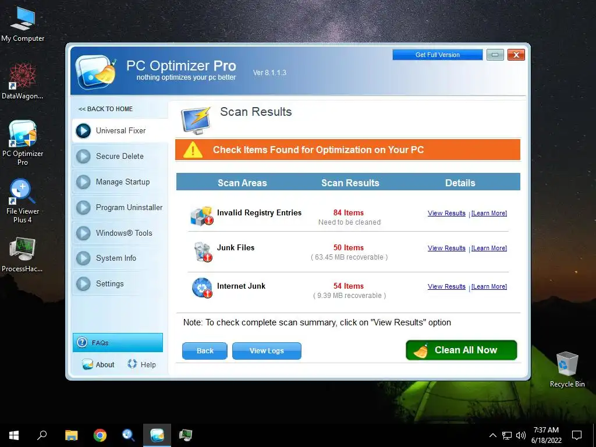The width and height of the screenshot is (596, 447).
Task: Click the Invalid Registry Entries icon
Action: (x=201, y=217)
